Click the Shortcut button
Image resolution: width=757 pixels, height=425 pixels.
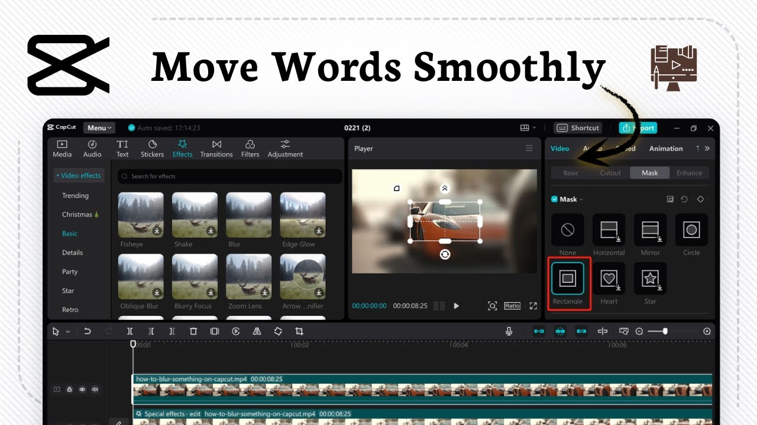tap(578, 127)
